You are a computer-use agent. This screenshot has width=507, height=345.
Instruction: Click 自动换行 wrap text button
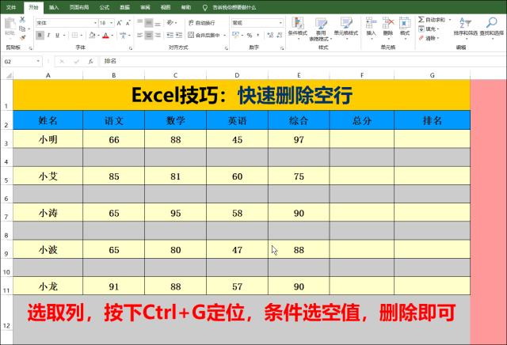click(x=201, y=23)
